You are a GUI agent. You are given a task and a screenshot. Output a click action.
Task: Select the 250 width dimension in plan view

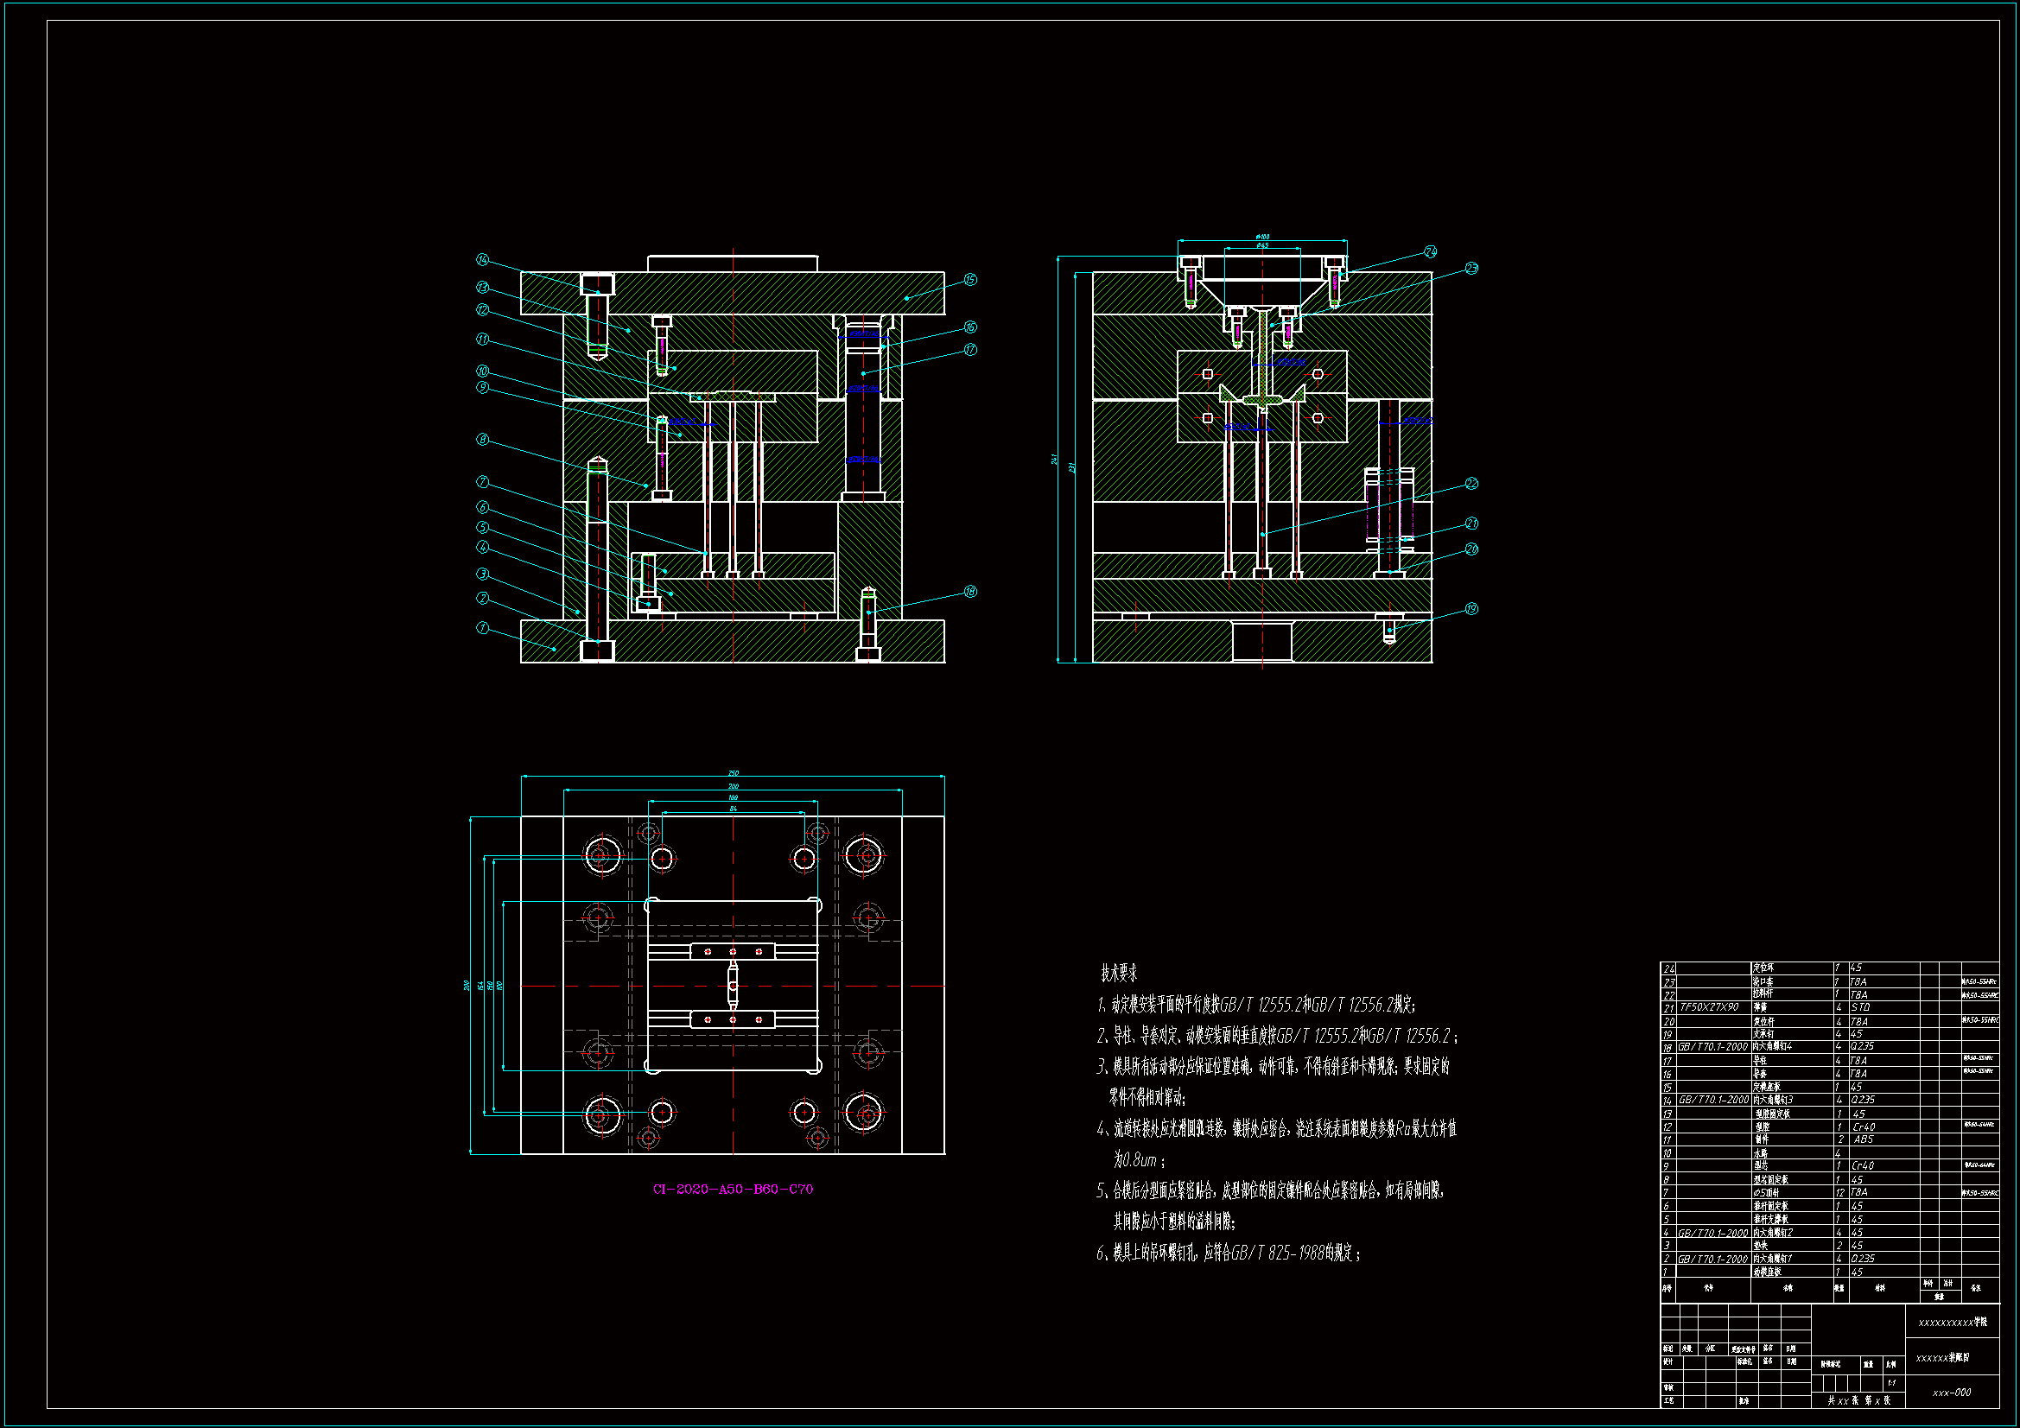pos(733,774)
